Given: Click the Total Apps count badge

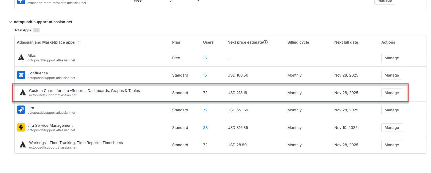Looking at the screenshot, I should tap(36, 30).
